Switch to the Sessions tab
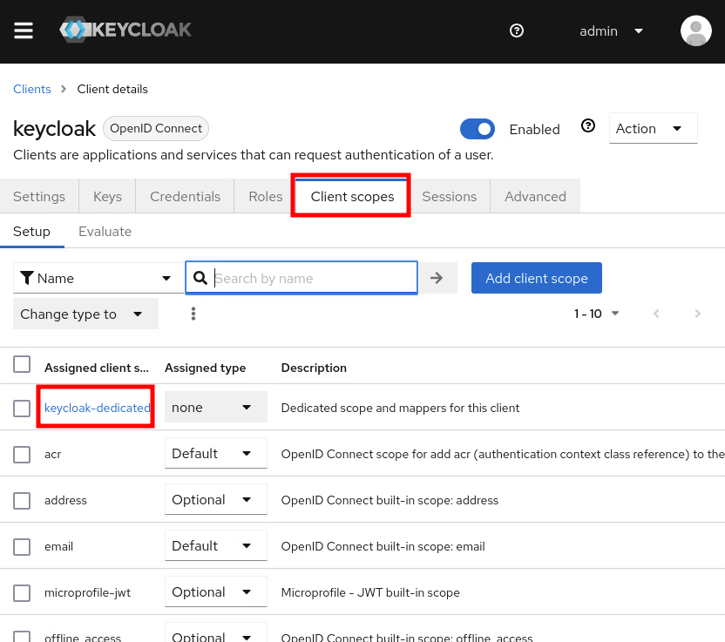 pyautogui.click(x=449, y=197)
